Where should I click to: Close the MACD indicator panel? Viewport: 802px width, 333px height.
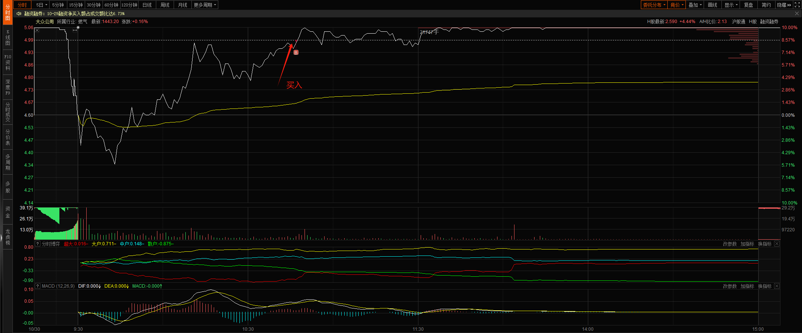[x=777, y=286]
